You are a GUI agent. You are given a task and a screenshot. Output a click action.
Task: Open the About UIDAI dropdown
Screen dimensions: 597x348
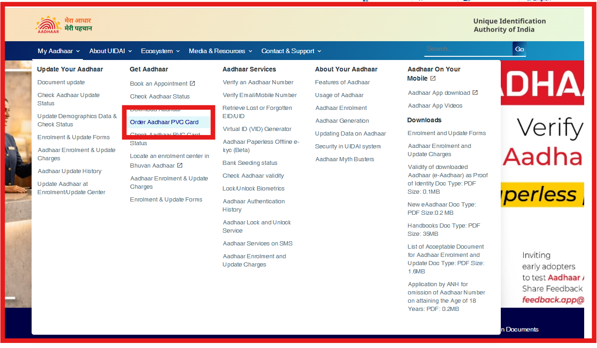click(x=110, y=51)
